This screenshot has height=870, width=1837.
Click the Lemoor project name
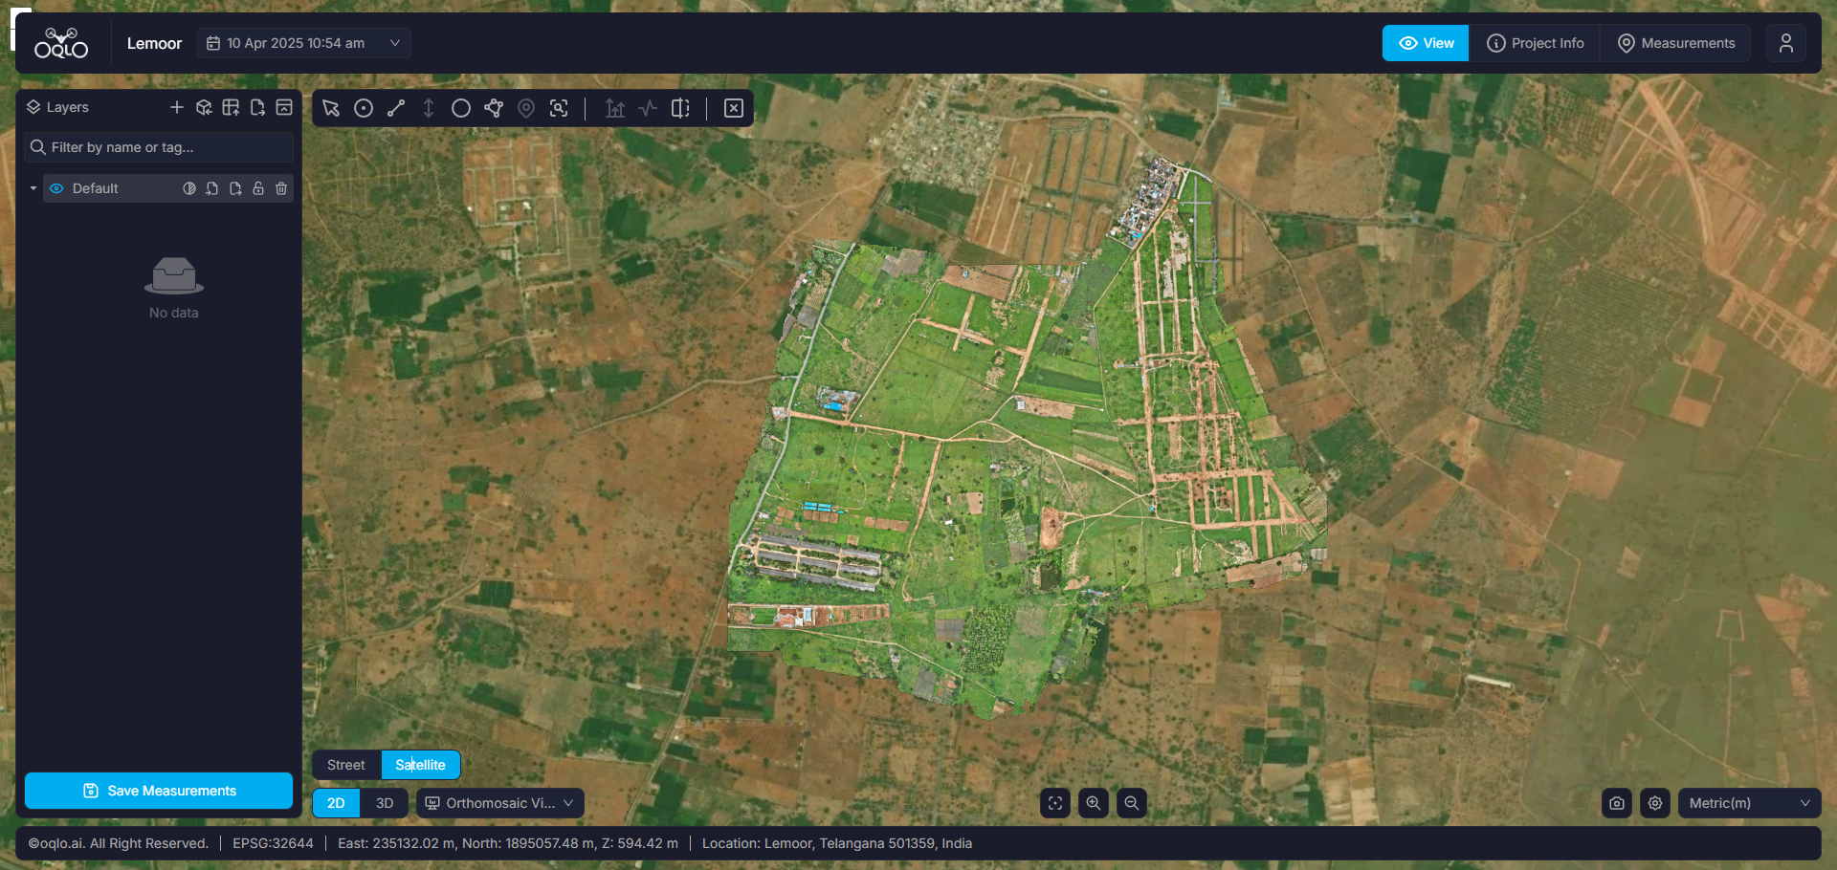click(154, 43)
